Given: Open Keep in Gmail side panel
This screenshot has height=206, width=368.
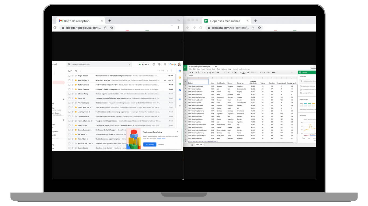Looking at the screenshot, I should (180, 78).
